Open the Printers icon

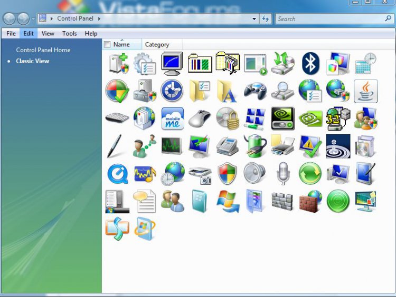coord(282,145)
